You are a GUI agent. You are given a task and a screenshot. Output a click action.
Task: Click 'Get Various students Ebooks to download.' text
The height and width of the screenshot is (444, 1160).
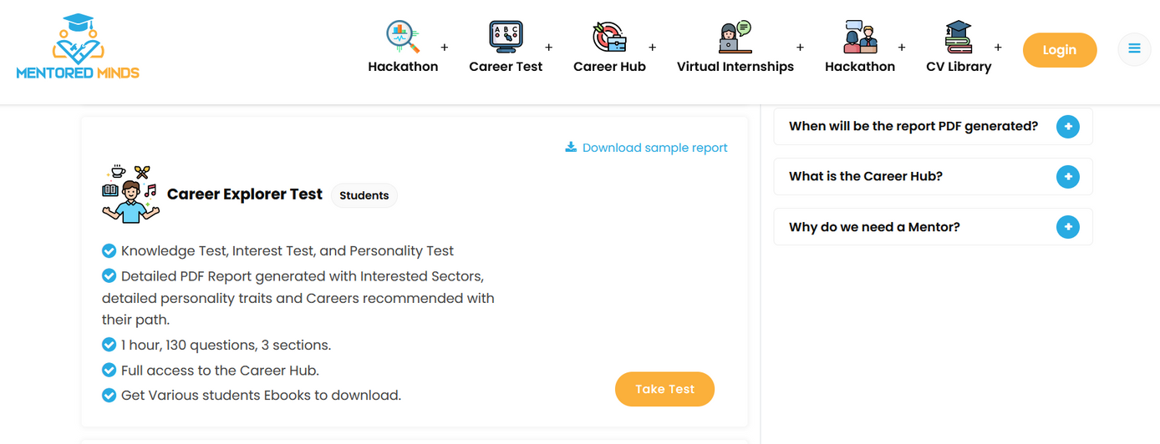click(x=261, y=395)
